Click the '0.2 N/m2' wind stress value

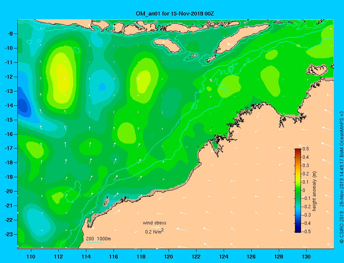point(154,232)
